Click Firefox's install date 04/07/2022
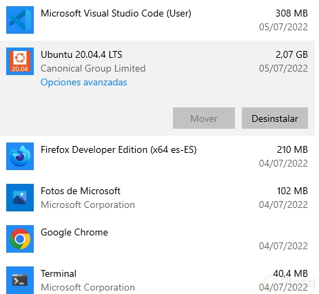Viewport: 319px width, 294px height. coord(283,163)
